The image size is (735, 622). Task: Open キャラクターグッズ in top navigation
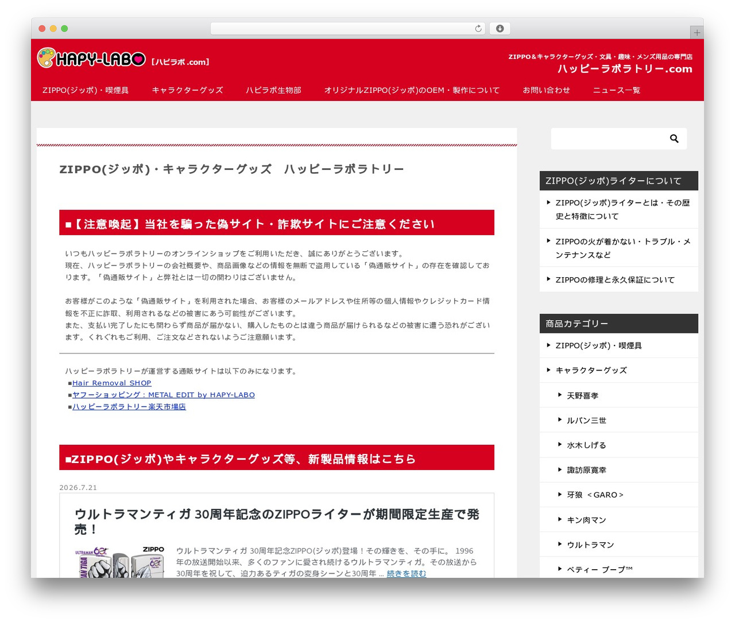(x=187, y=90)
